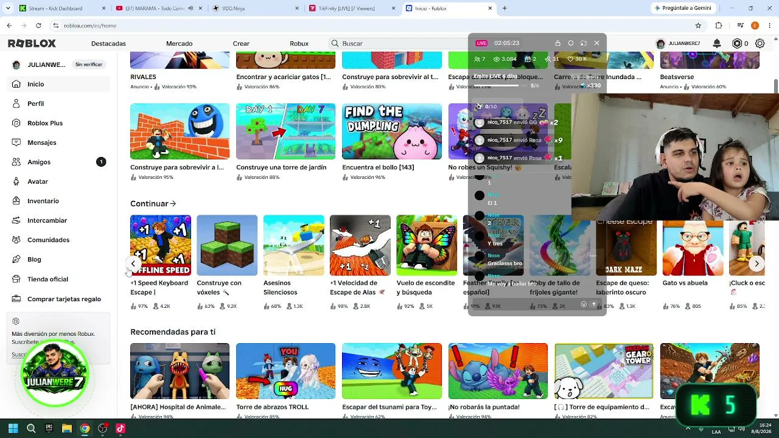Open Destacadas in the top navigation
779x438 pixels.
pyautogui.click(x=108, y=44)
